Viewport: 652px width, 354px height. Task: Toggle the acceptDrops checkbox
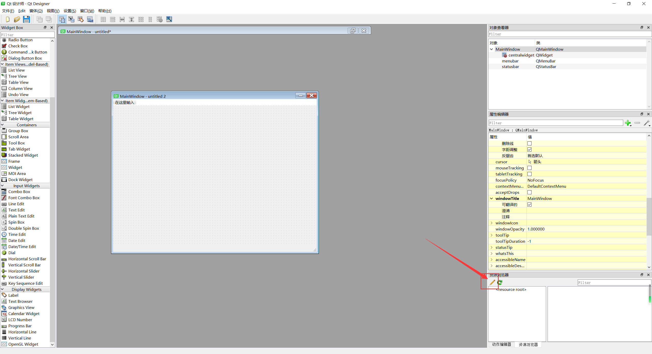click(x=529, y=193)
